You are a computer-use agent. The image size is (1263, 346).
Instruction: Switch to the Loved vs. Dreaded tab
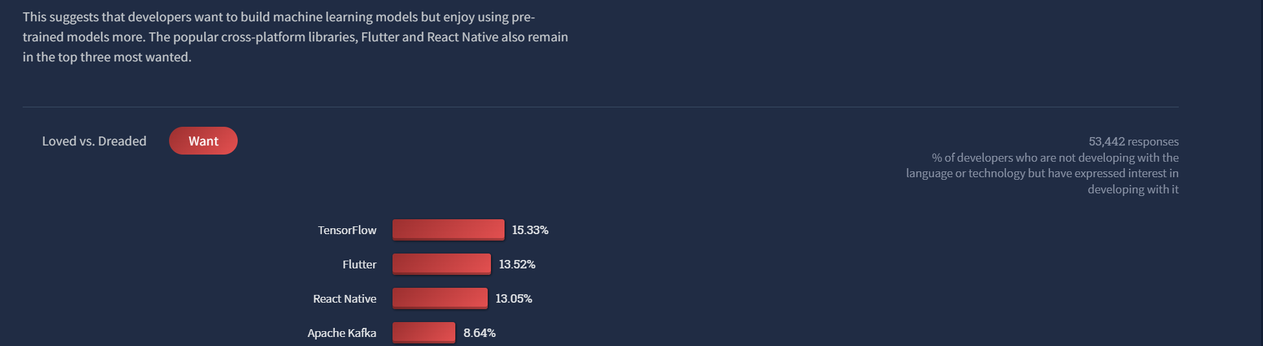coord(94,141)
